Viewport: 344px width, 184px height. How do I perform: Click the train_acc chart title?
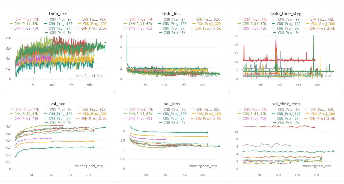tap(58, 14)
